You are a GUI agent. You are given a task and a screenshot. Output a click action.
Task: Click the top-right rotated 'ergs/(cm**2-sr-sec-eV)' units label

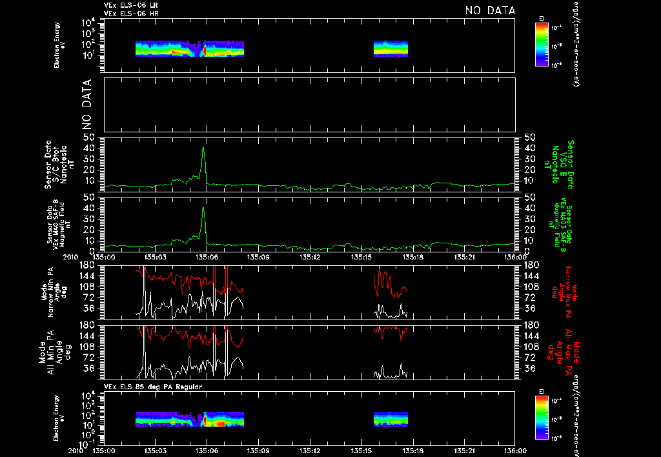tap(575, 43)
